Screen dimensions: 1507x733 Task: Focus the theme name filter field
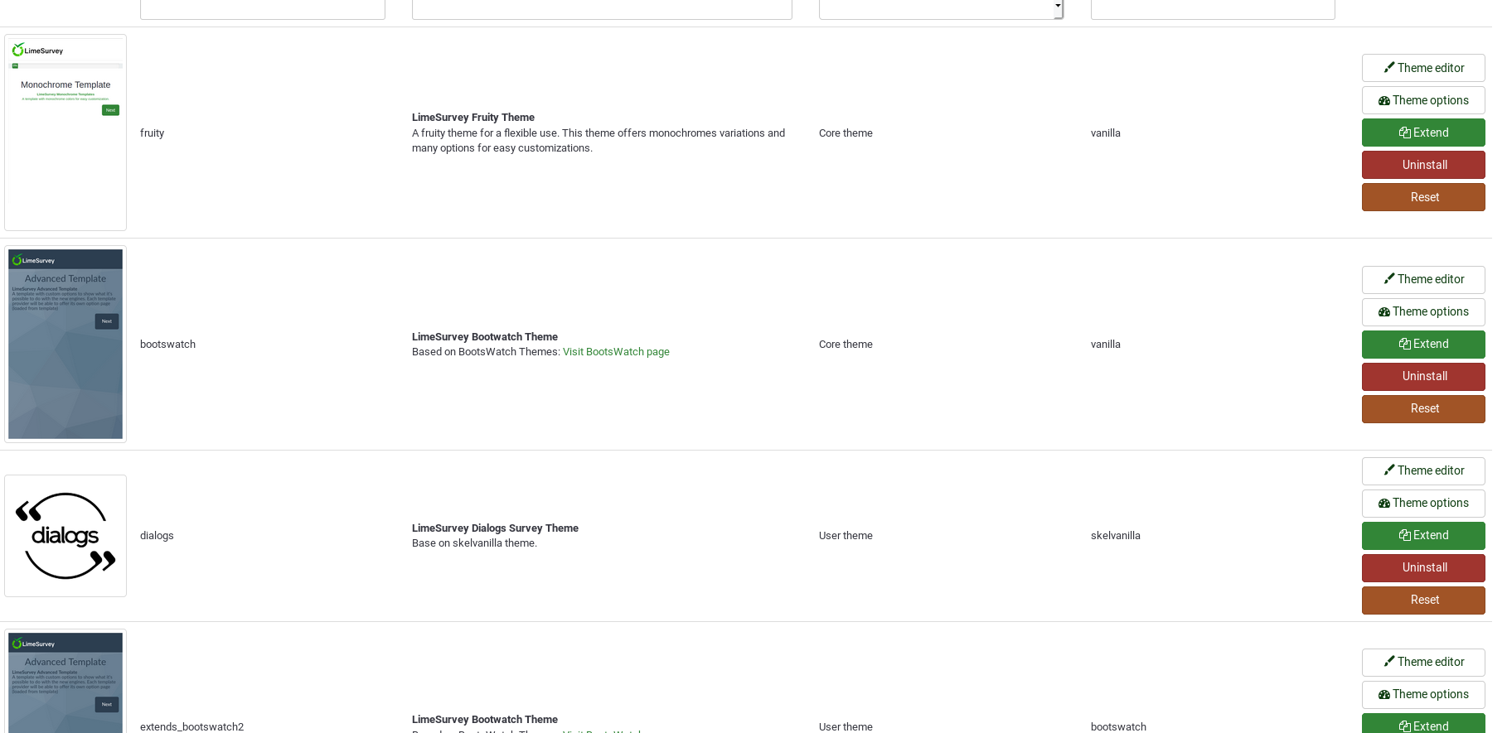pyautogui.click(x=262, y=8)
